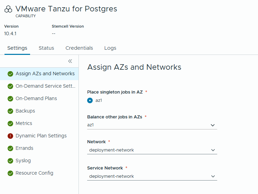This screenshot has height=194, width=258.
Task: Click the green check icon beside Errands
Action: 10,148
